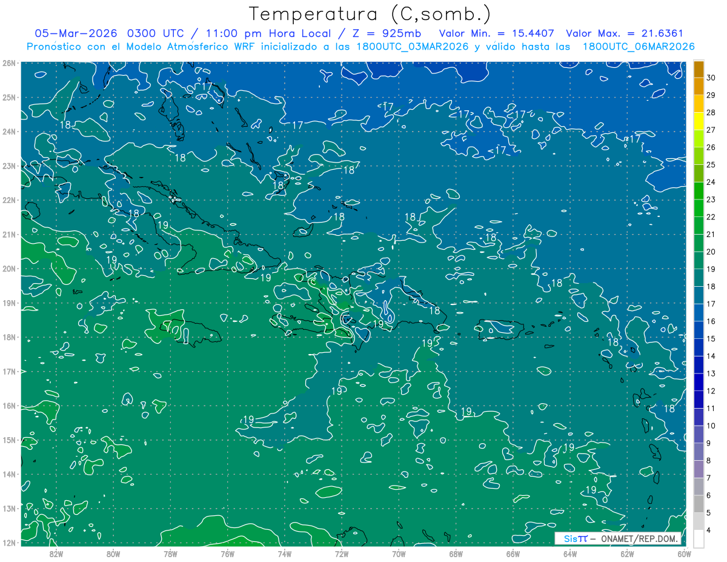Click the 22N latitude axis label
The width and height of the screenshot is (727, 562).
tap(8, 200)
